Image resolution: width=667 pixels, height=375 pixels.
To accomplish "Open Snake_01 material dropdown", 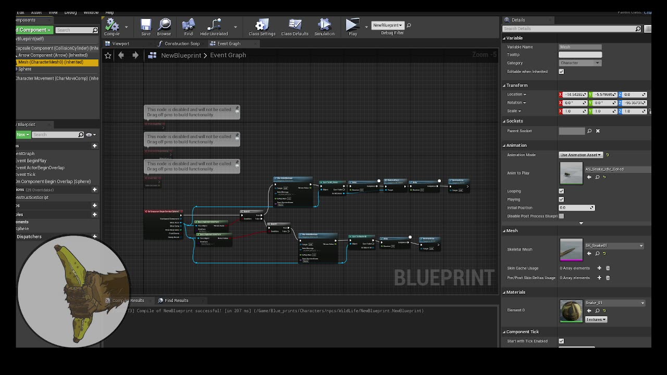I will pos(614,303).
